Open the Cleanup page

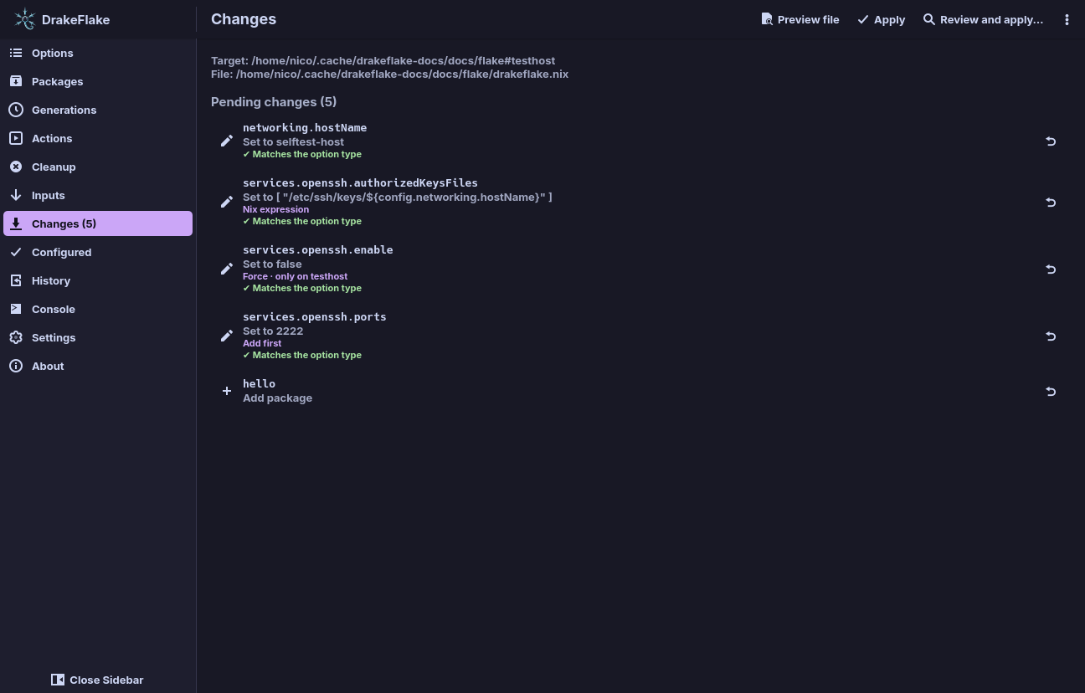98,167
